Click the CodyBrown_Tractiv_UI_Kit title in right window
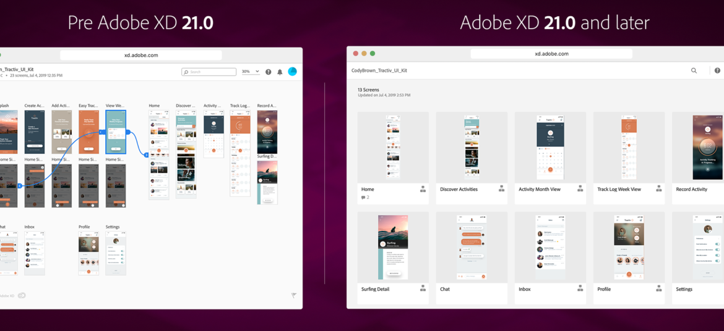The height and width of the screenshot is (331, 724). 379,70
